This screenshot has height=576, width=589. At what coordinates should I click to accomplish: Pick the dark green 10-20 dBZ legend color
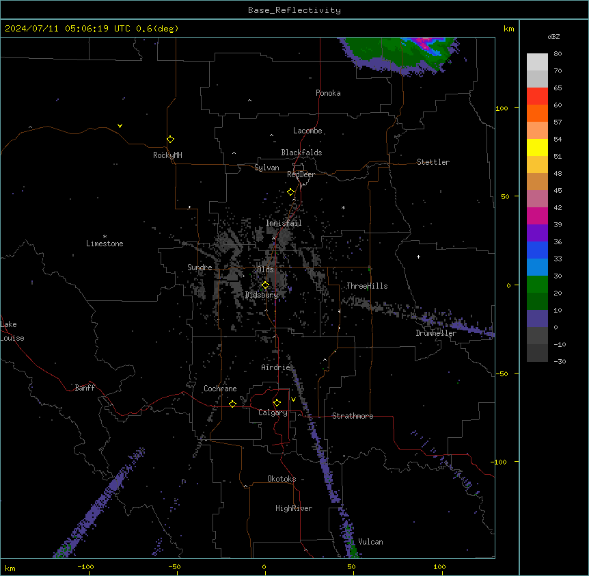(537, 302)
